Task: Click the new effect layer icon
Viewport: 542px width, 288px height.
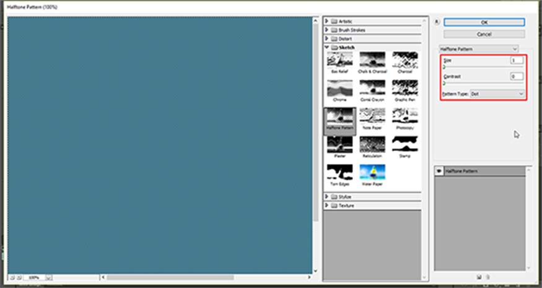Action: pos(479,277)
